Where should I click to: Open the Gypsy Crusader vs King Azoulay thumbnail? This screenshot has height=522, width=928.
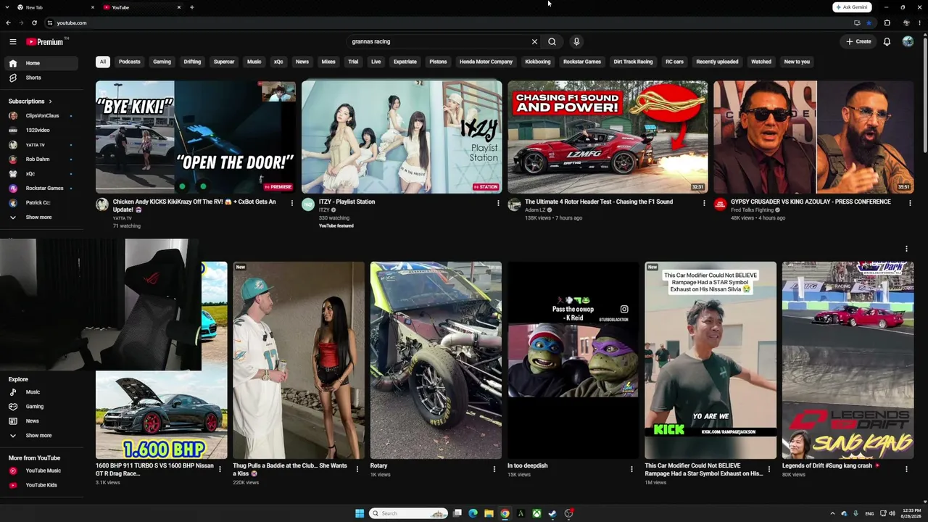pos(813,137)
